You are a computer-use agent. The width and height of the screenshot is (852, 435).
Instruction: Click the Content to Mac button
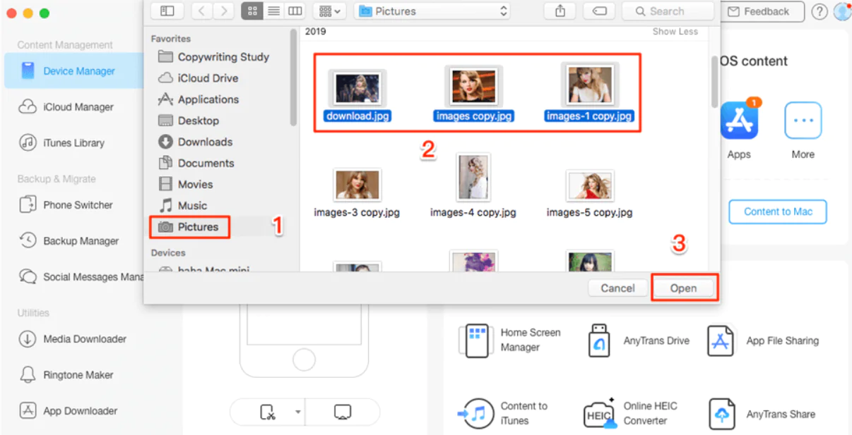tap(777, 212)
